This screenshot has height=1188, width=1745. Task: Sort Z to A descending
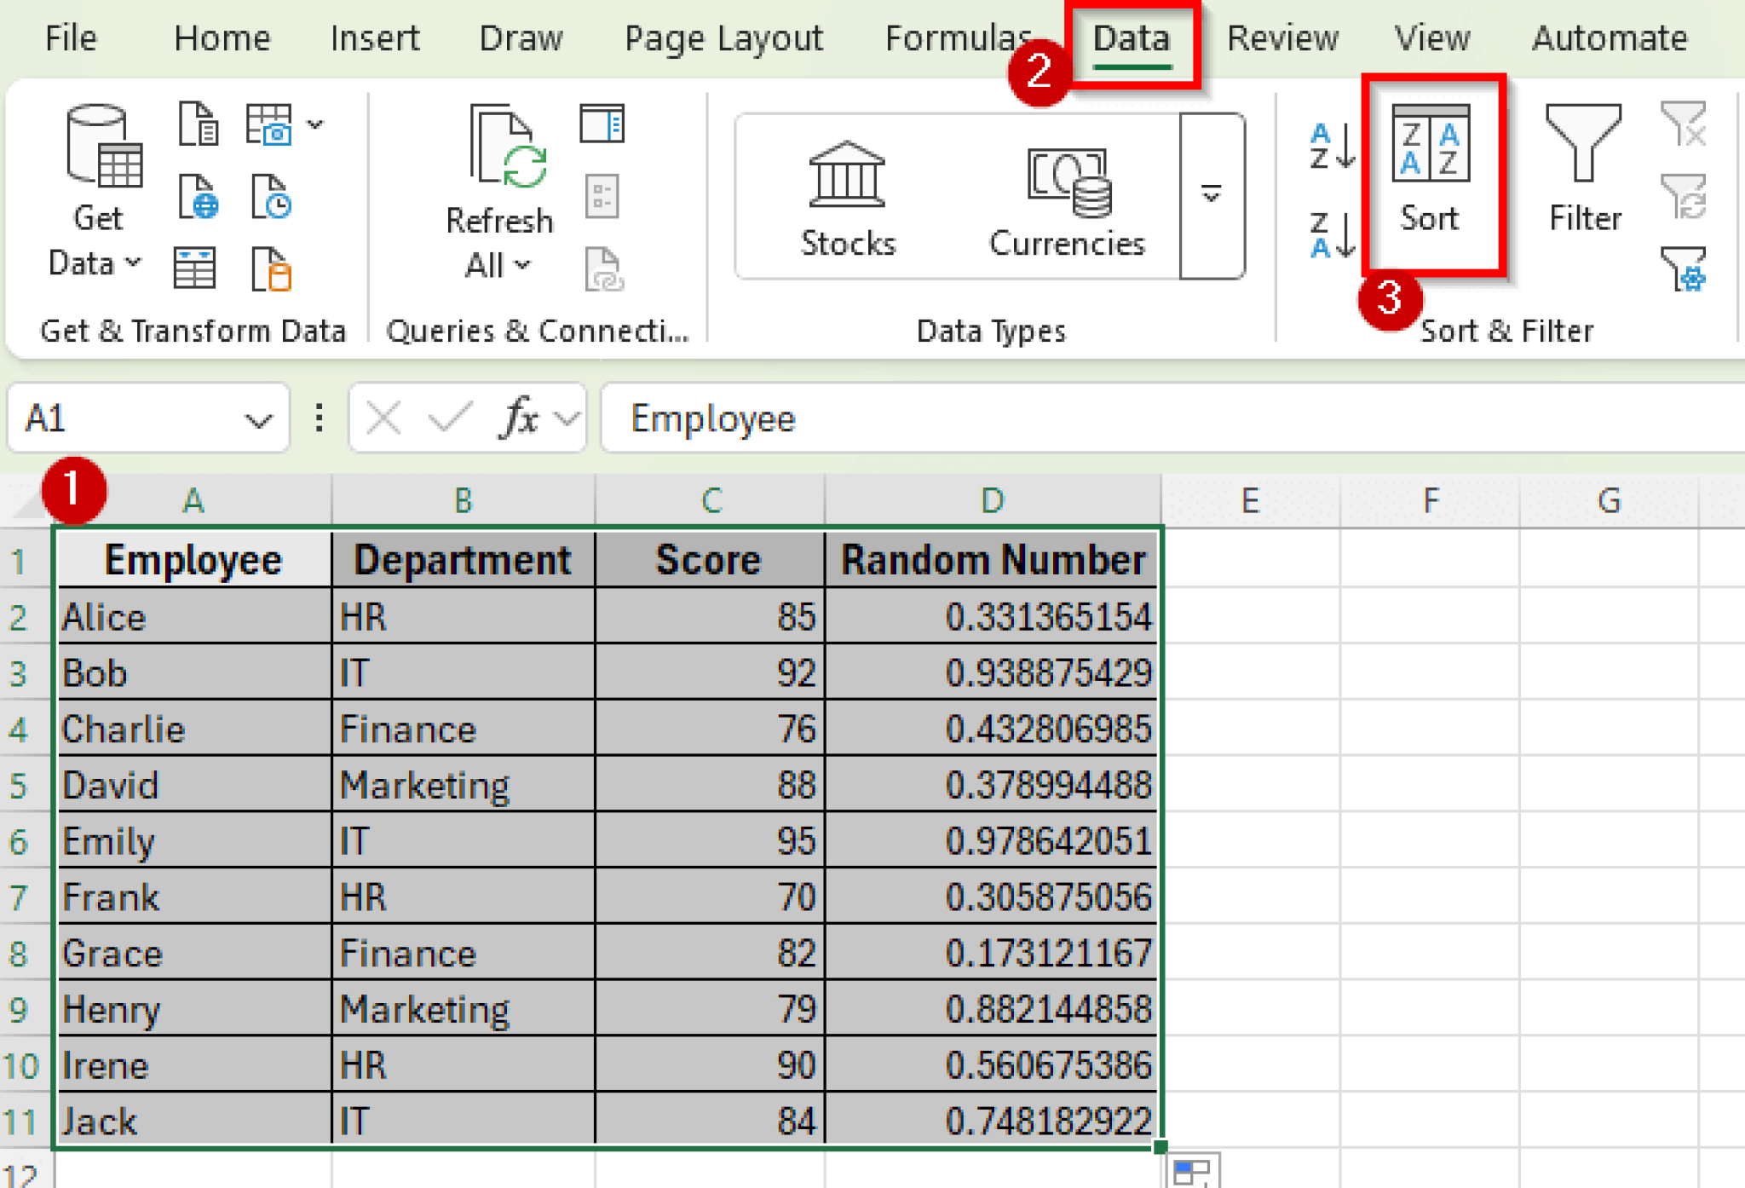(x=1332, y=235)
